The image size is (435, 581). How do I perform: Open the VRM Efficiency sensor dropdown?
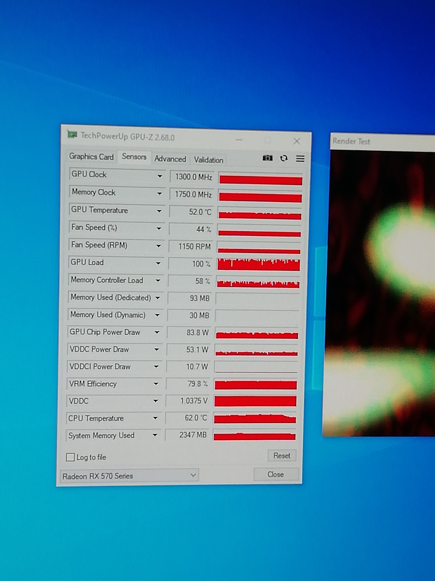155,384
